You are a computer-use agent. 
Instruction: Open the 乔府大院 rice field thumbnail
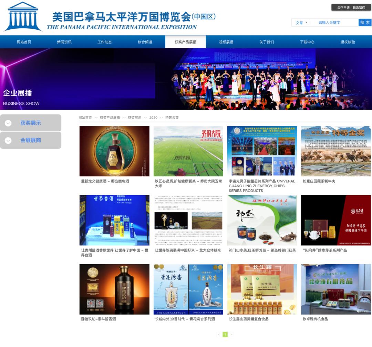pyautogui.click(x=188, y=151)
